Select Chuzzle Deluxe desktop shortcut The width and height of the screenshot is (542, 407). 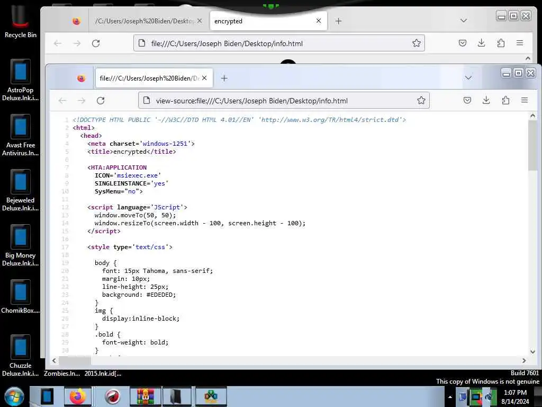[20, 356]
